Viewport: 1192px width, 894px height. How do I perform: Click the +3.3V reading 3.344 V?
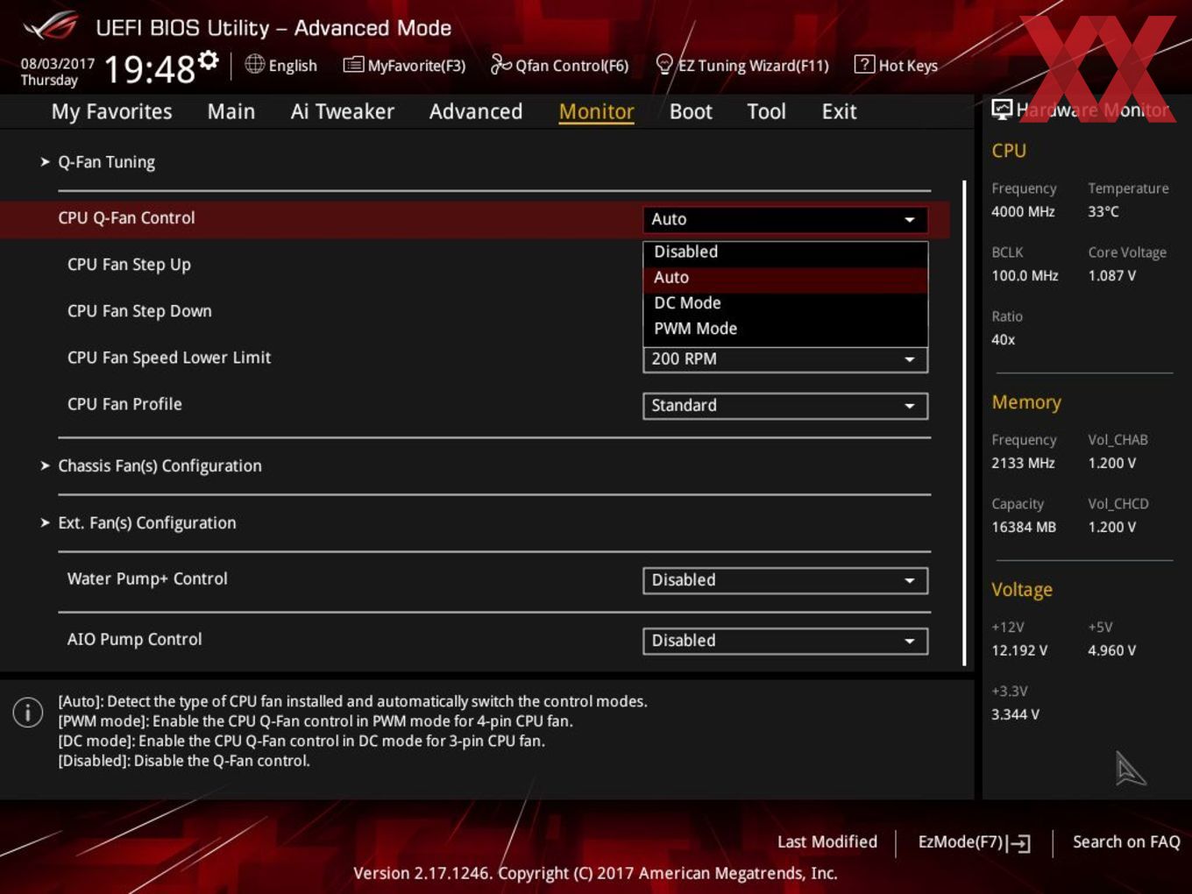click(1015, 714)
